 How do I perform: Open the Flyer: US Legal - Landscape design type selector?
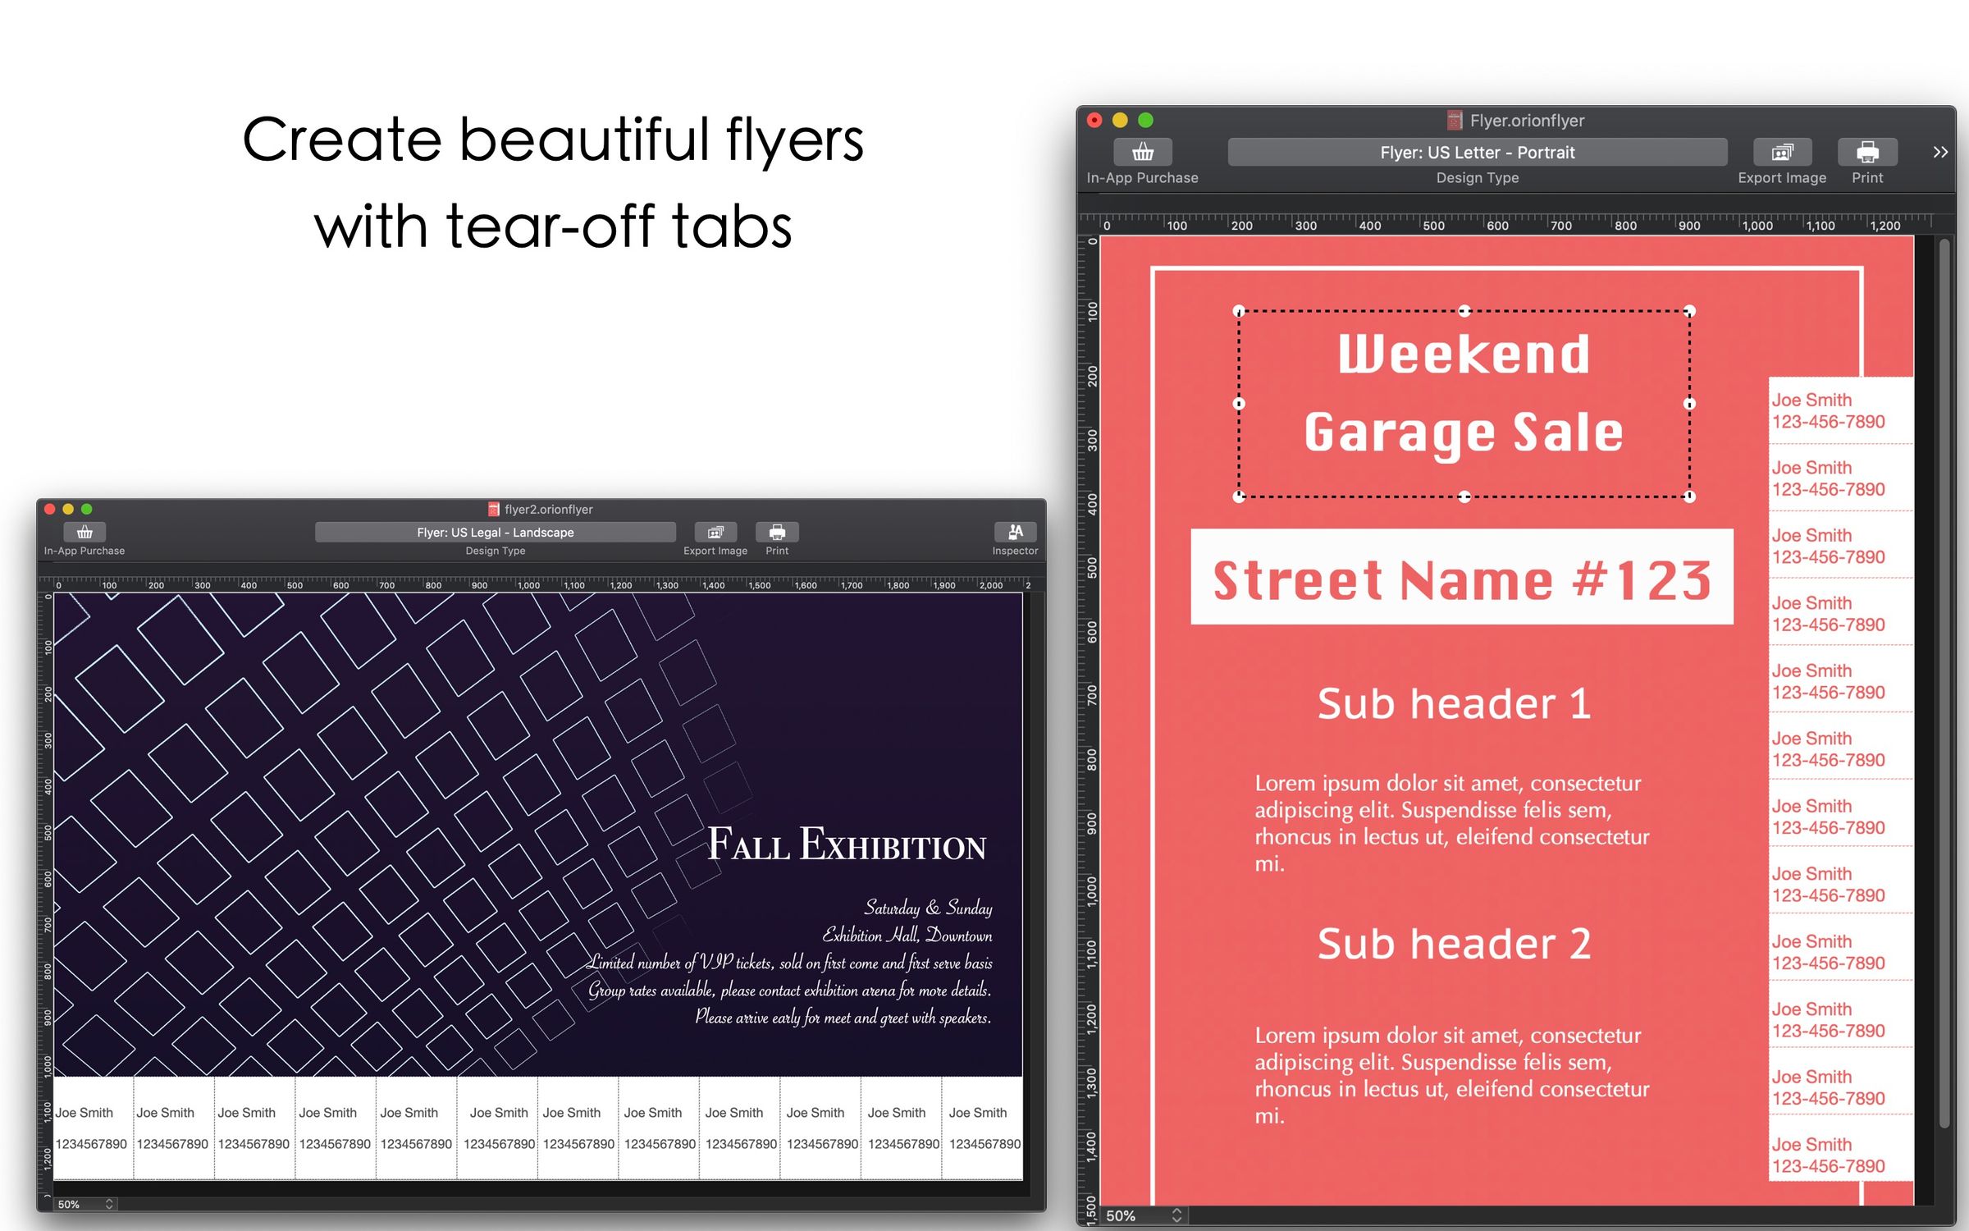(495, 532)
